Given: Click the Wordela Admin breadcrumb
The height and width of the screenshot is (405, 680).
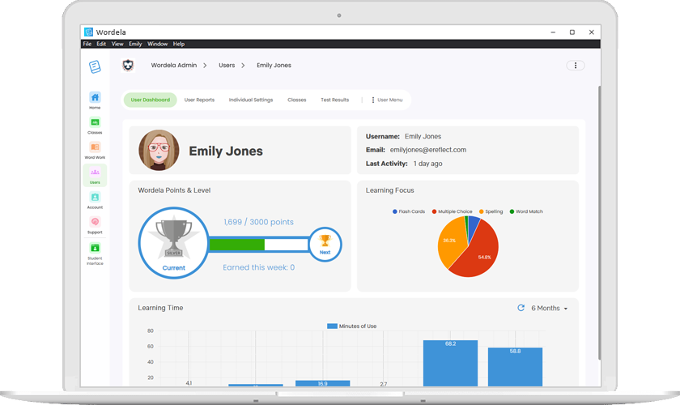Looking at the screenshot, I should [x=174, y=65].
